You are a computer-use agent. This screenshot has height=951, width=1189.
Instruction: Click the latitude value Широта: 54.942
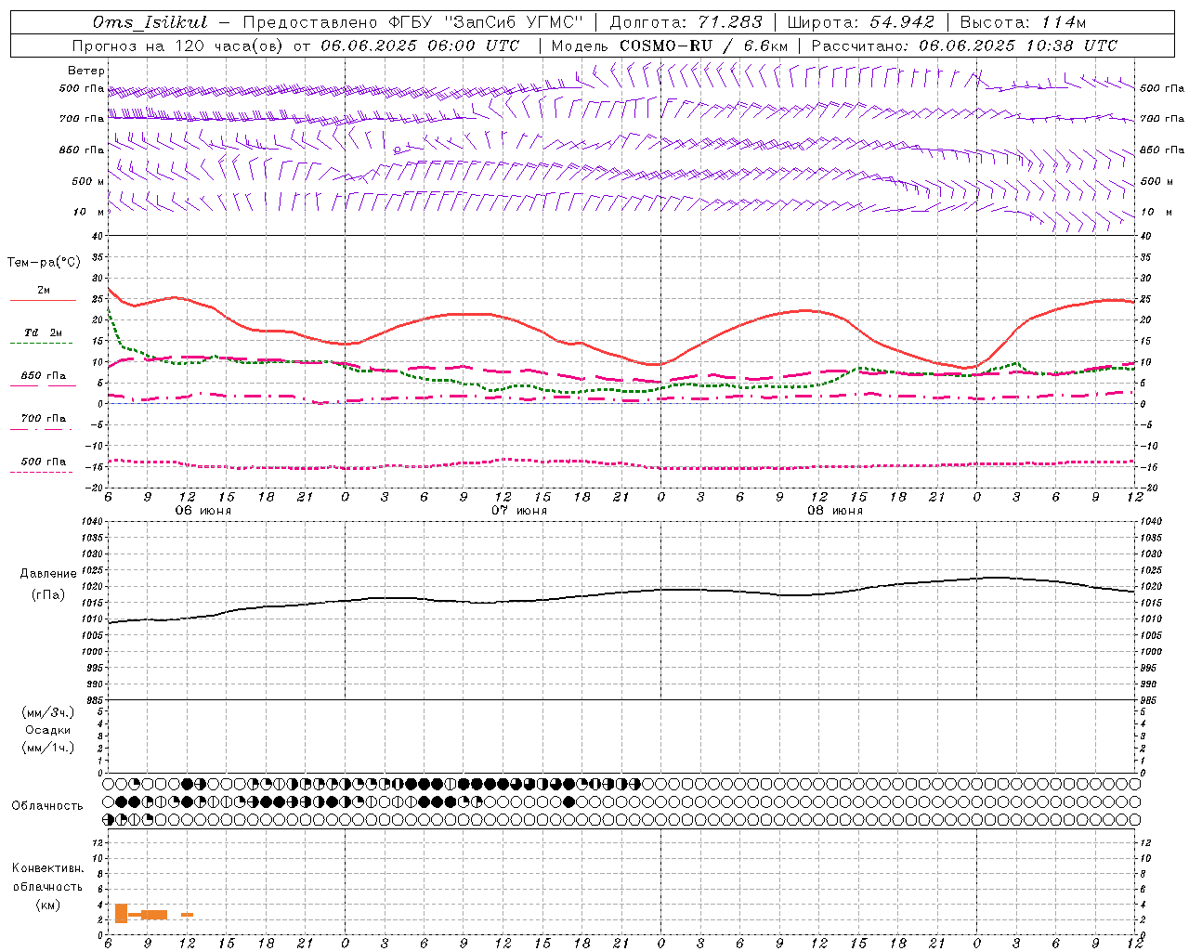pos(860,22)
